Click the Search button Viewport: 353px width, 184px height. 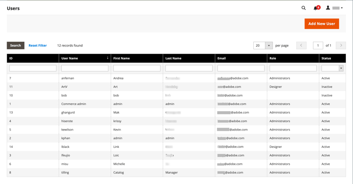tap(16, 46)
